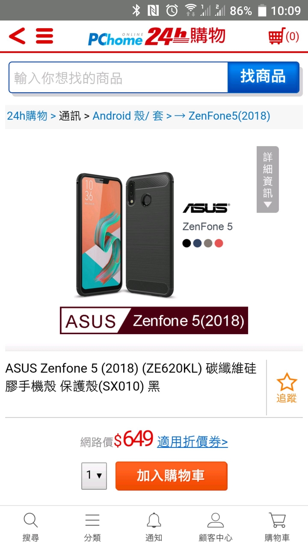
Task: Expand the 詳細資訊 side tab
Action: (268, 179)
